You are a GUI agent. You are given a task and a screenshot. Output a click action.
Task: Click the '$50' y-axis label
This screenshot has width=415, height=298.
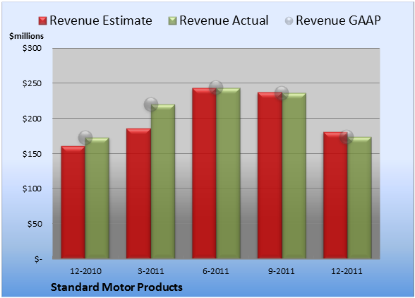pyautogui.click(x=35, y=224)
